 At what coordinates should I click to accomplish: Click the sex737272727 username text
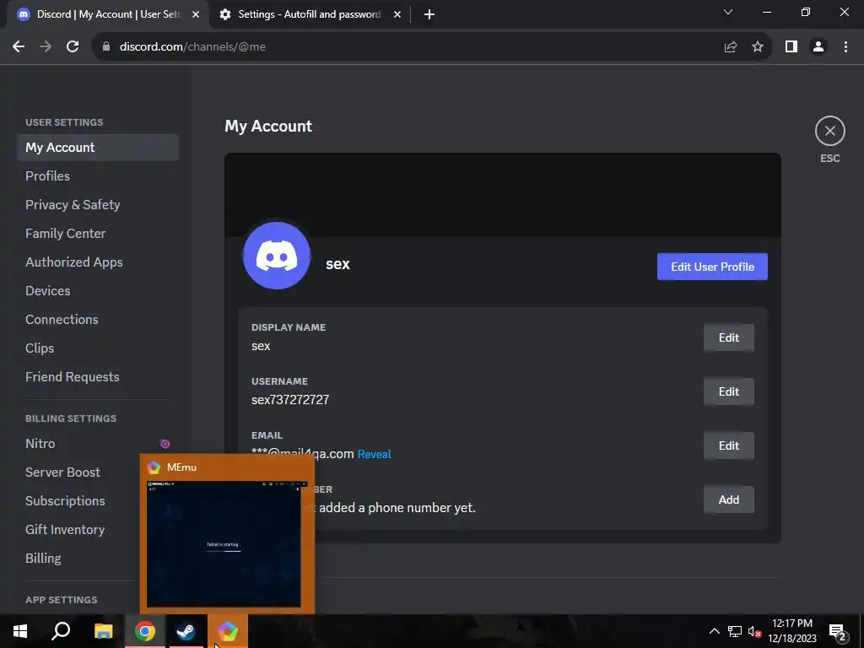point(290,400)
